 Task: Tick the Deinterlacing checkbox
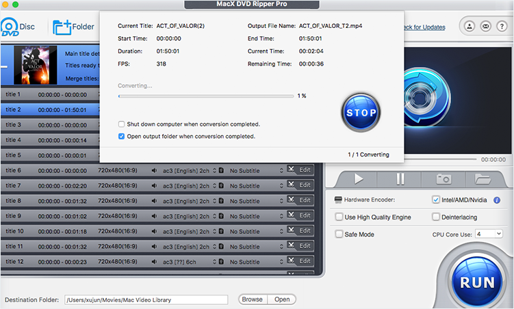coord(436,217)
